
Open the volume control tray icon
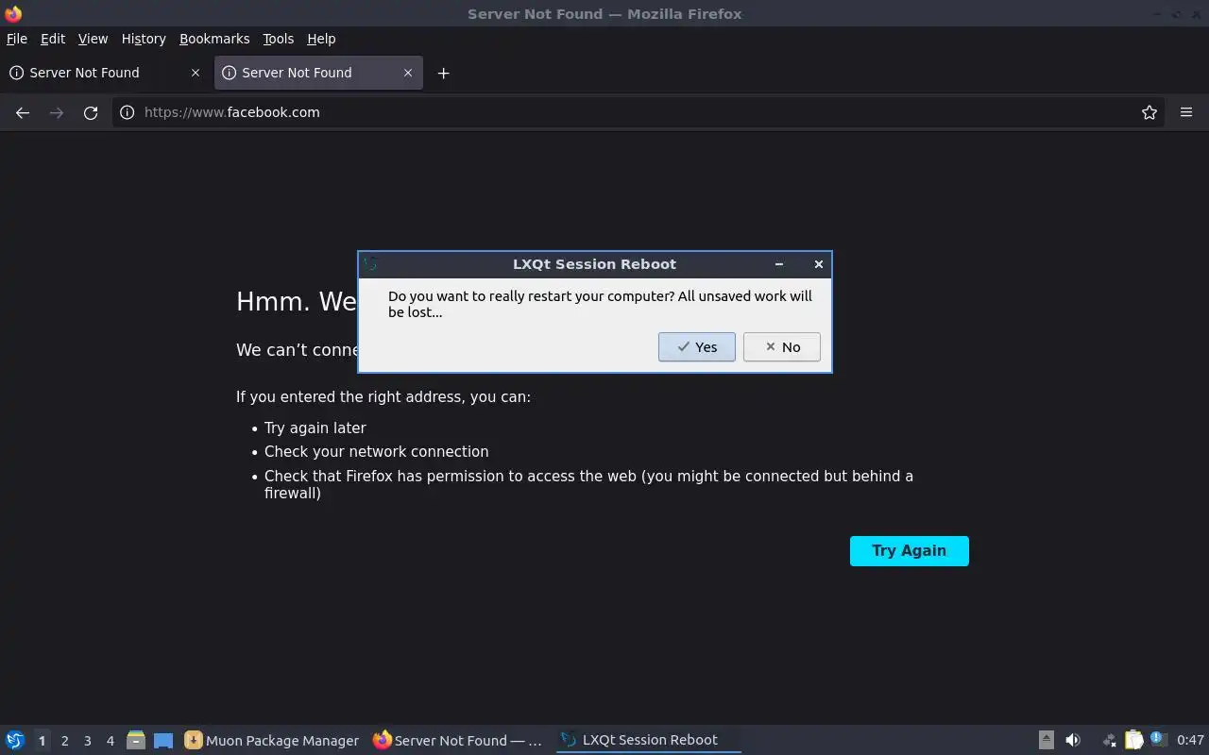coord(1073,740)
